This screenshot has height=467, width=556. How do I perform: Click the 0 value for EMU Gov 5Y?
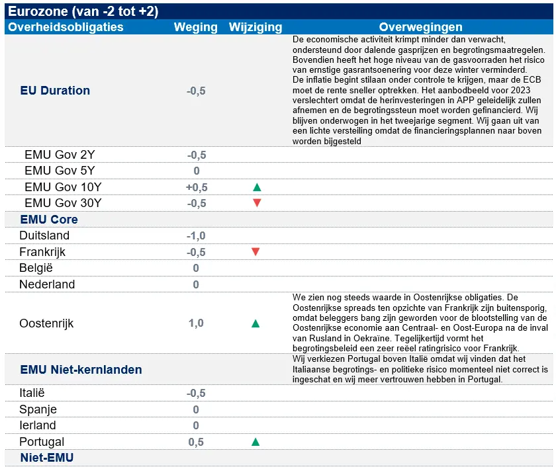197,171
